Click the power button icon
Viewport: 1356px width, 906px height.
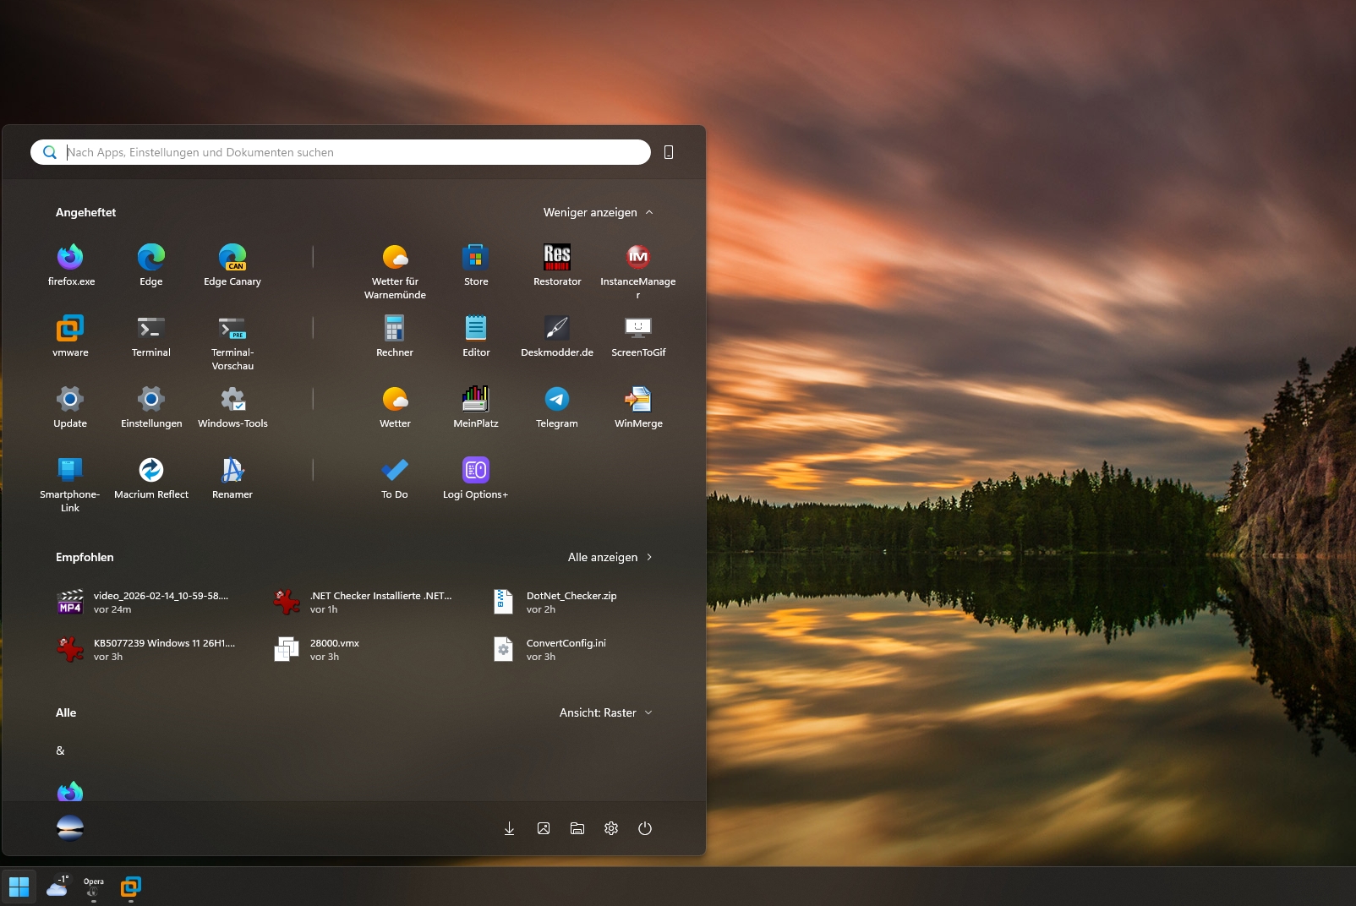tap(645, 828)
